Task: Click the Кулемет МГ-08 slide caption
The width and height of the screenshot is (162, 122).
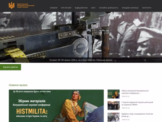Action: click(x=81, y=60)
